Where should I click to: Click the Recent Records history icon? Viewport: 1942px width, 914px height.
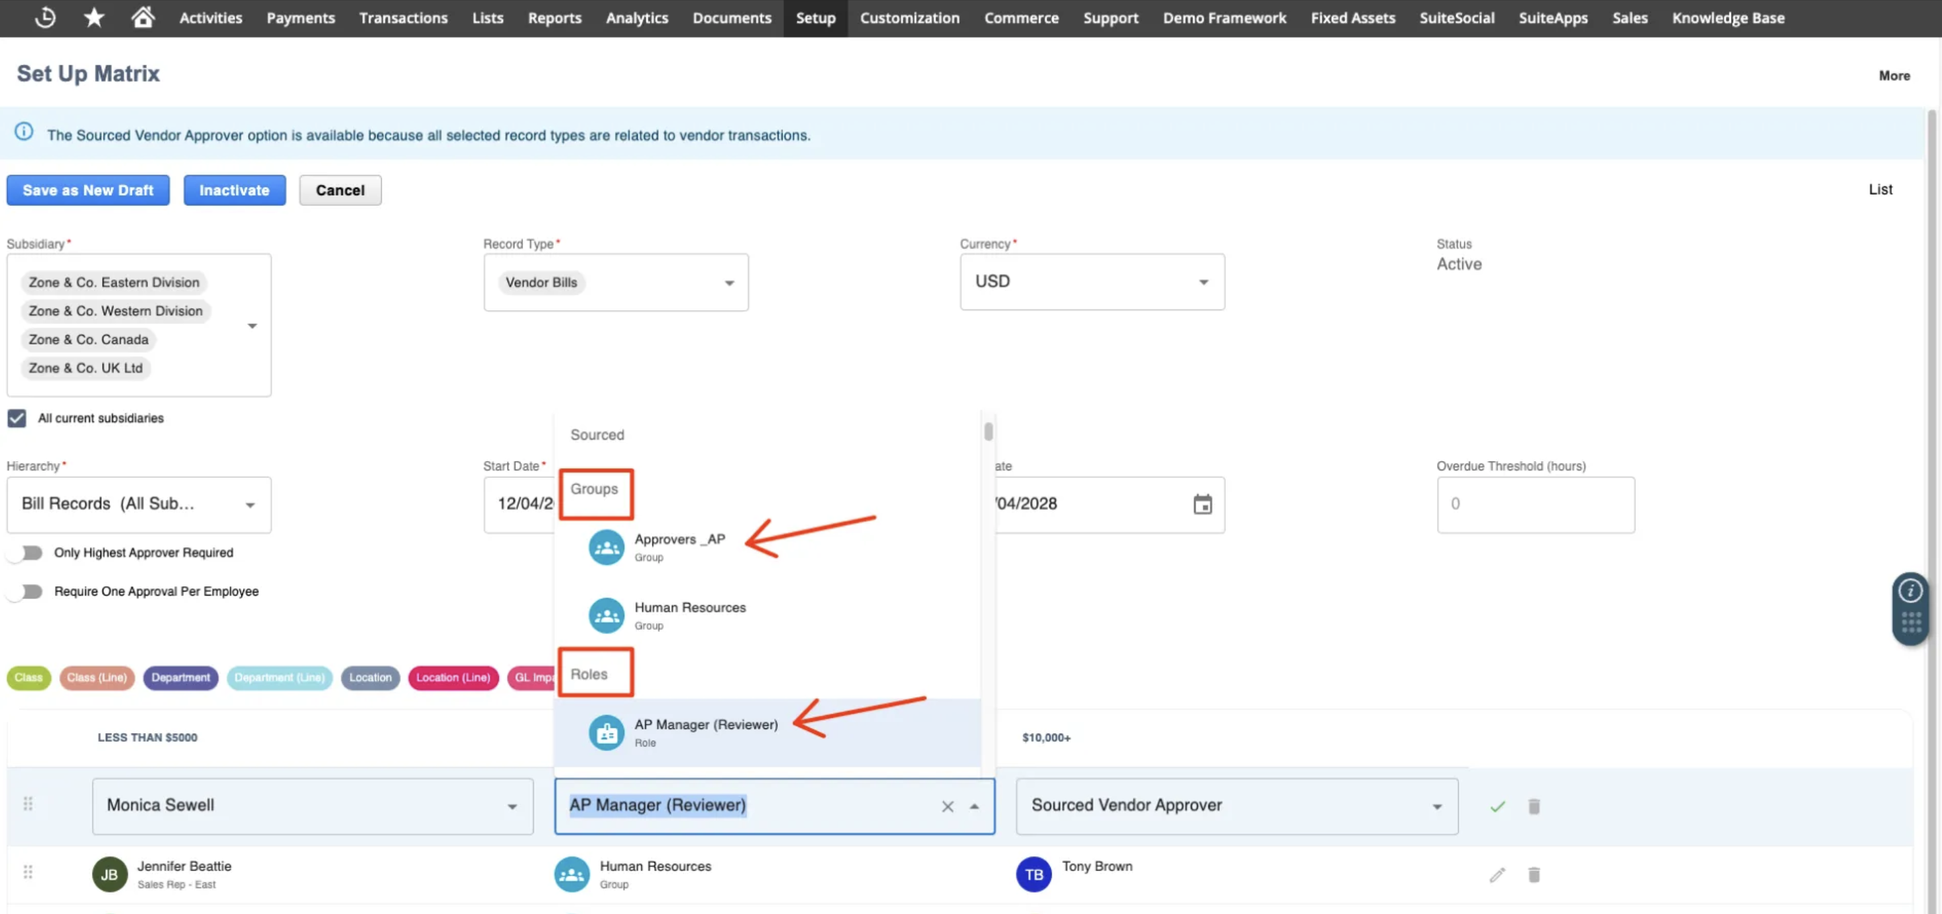(45, 17)
